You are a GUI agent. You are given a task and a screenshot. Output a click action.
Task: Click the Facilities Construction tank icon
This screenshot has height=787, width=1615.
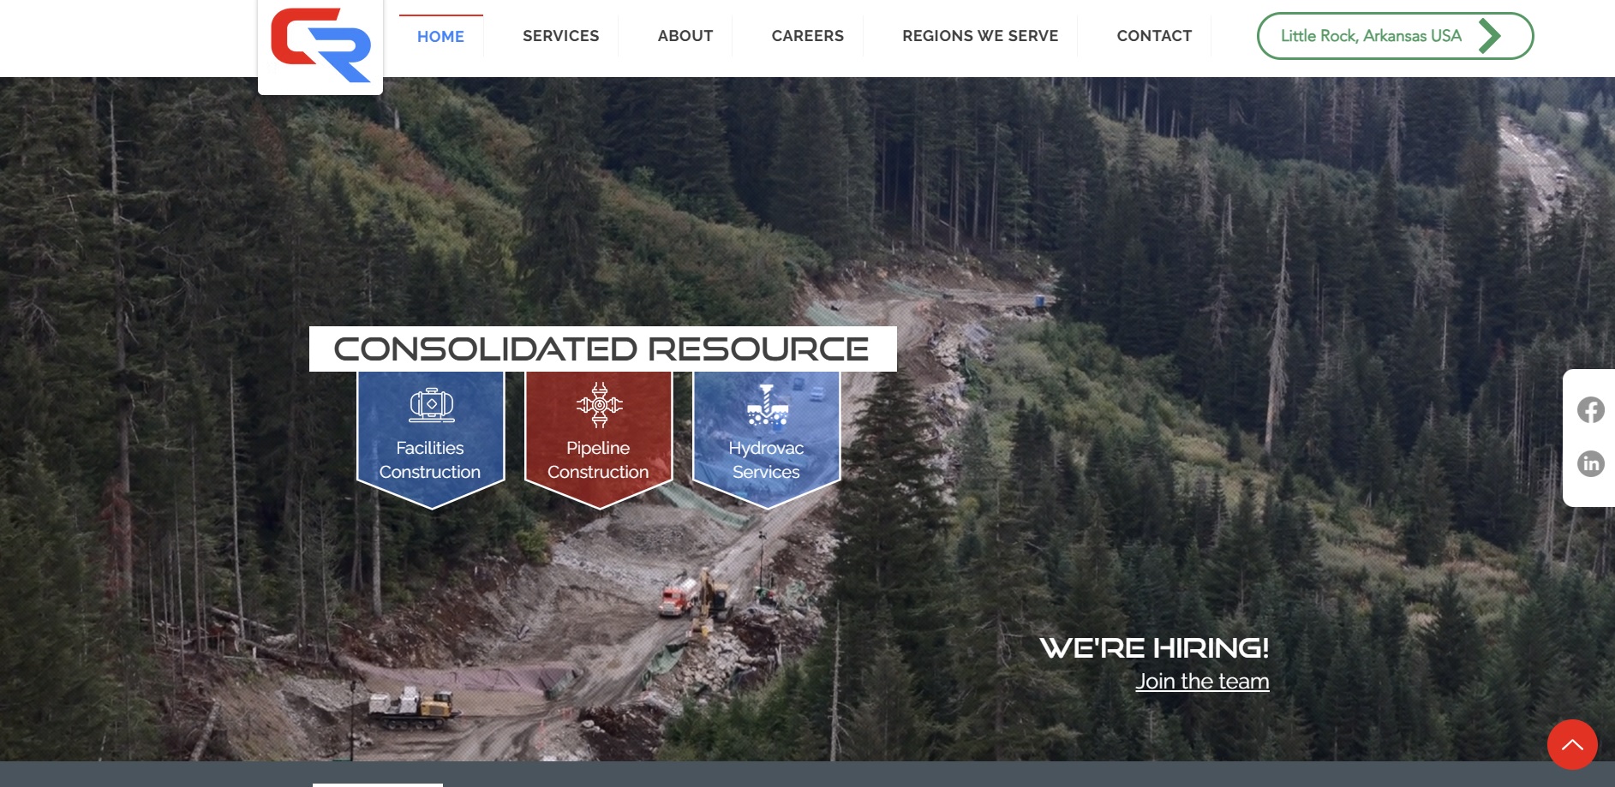432,404
